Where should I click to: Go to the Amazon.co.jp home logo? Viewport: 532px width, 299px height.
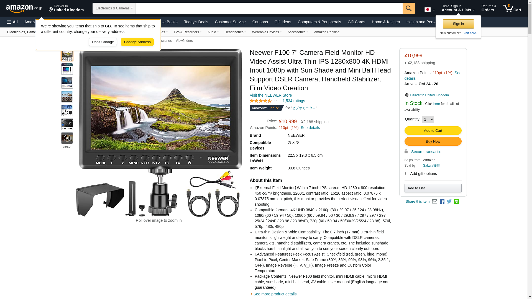(x=24, y=9)
